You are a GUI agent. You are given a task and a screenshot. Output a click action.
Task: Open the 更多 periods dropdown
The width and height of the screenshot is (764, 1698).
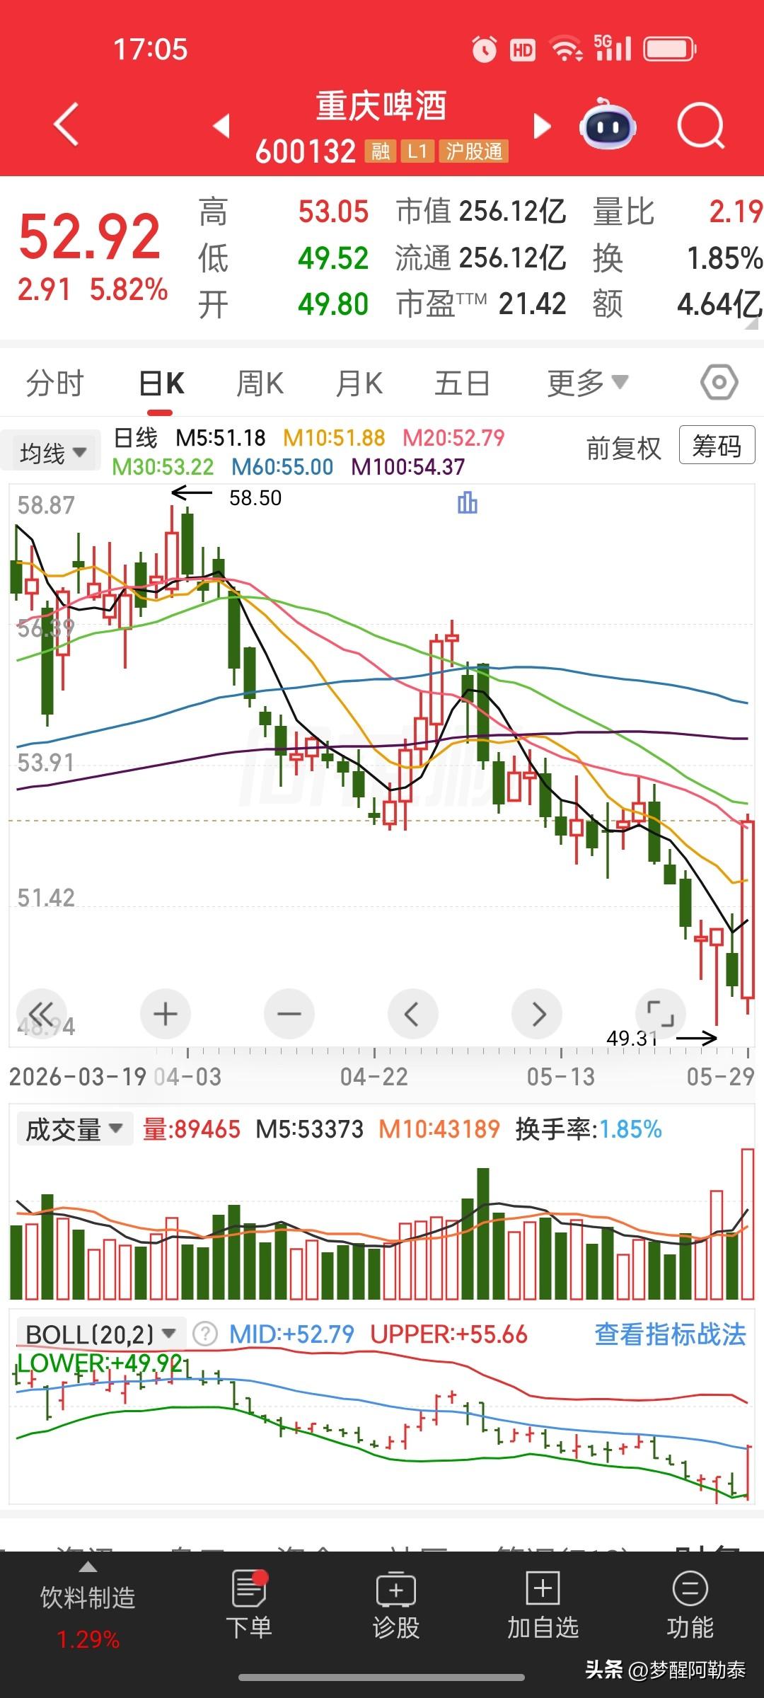coord(587,383)
